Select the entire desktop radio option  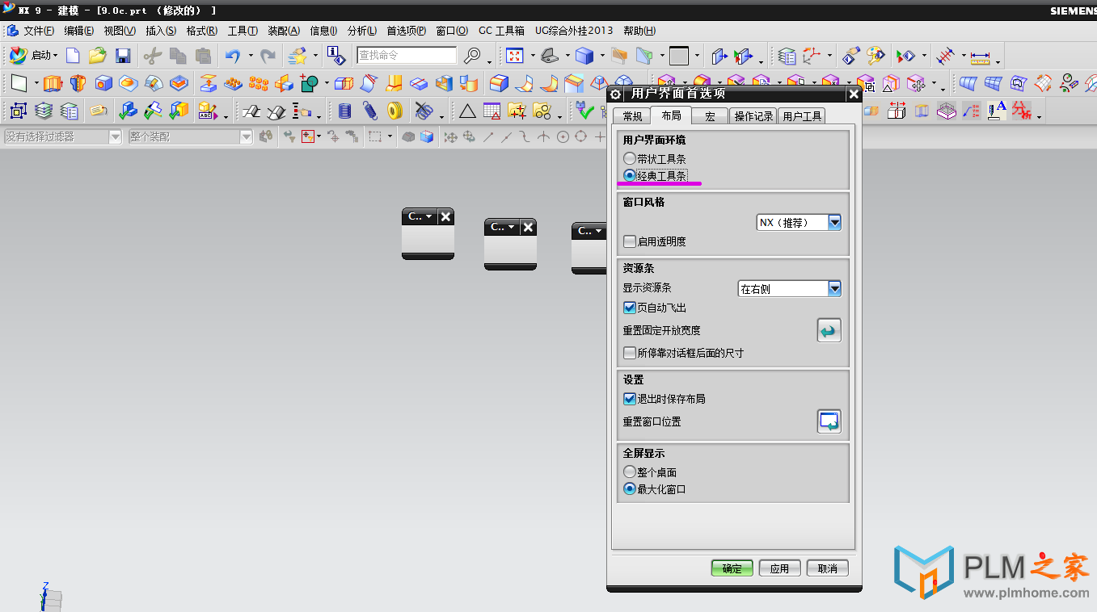point(630,472)
